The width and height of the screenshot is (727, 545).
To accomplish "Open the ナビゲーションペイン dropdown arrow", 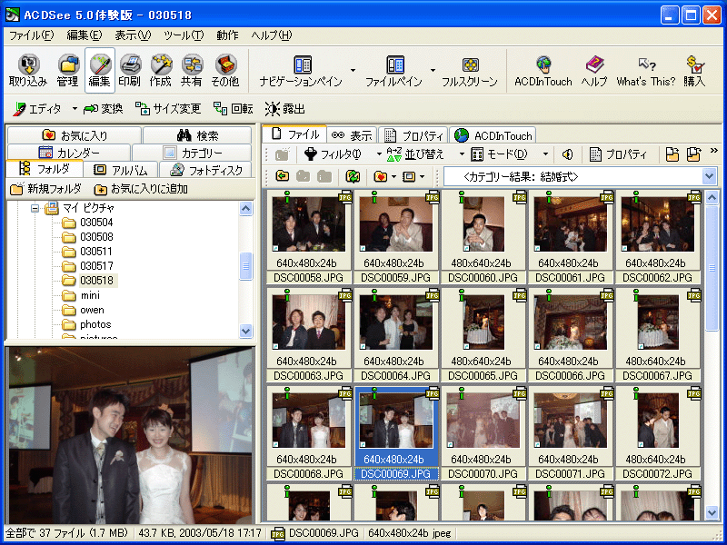I will [353, 71].
